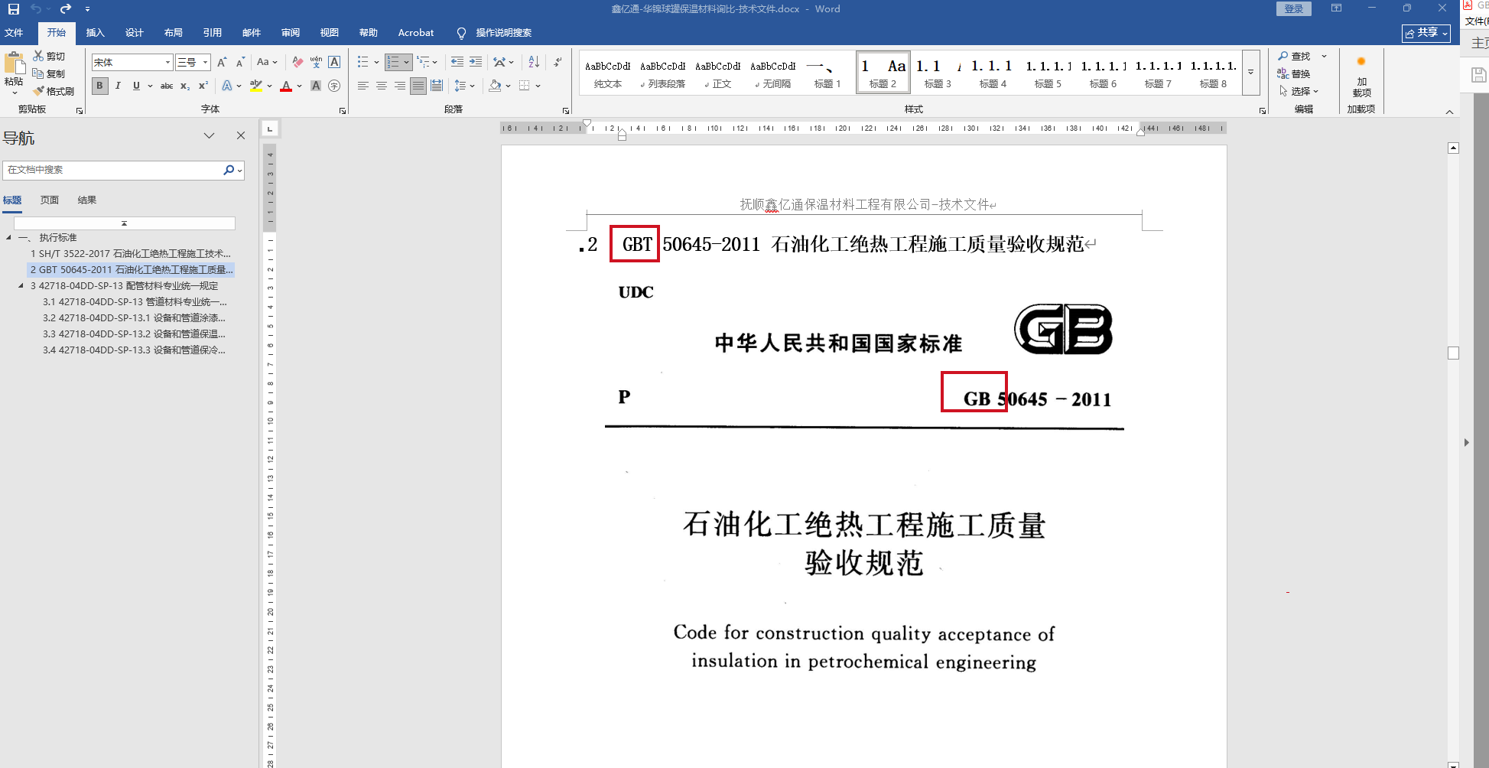Click the Copy (复制) button

pyautogui.click(x=50, y=73)
